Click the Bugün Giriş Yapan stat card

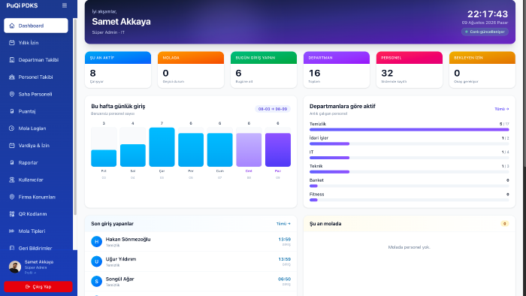pyautogui.click(x=263, y=70)
